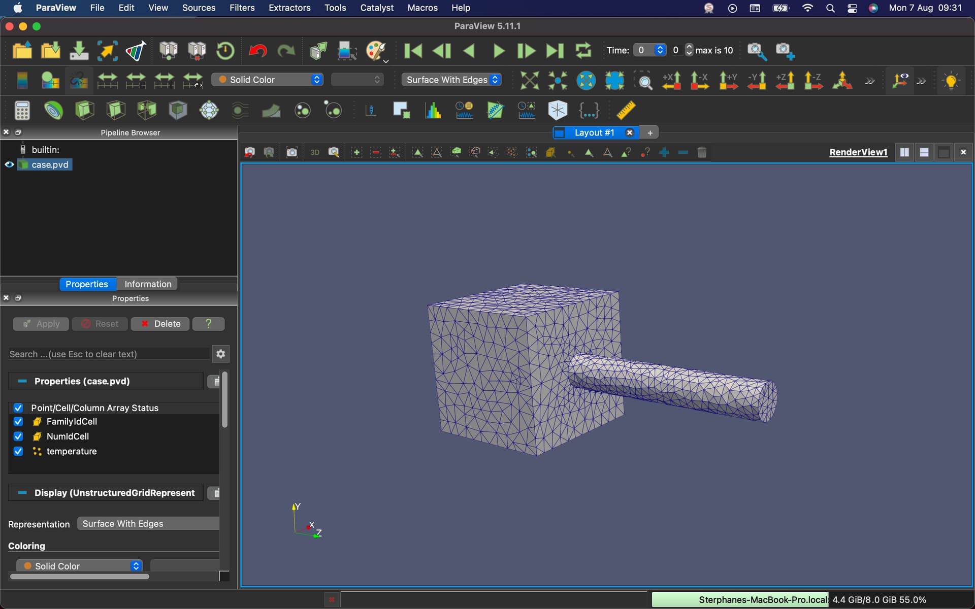Image resolution: width=975 pixels, height=609 pixels.
Task: Switch to the Information tab
Action: coord(148,284)
